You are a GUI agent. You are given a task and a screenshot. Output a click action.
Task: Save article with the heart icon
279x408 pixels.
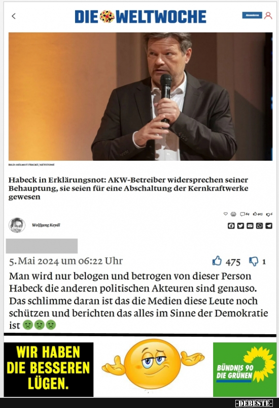click(x=226, y=214)
